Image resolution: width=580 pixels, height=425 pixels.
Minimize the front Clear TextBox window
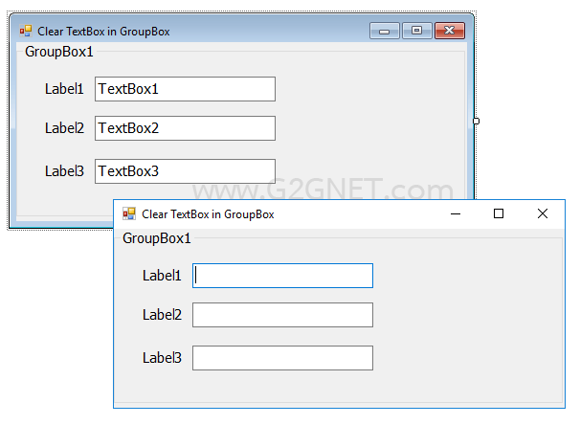(456, 213)
